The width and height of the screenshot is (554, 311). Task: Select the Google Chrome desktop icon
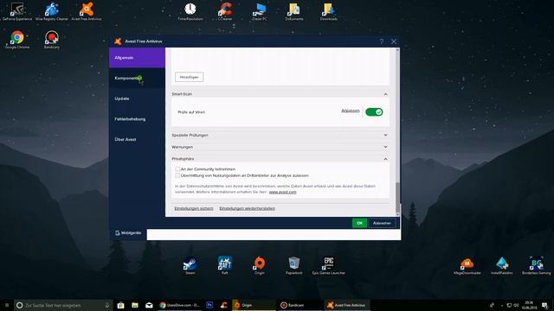point(17,39)
